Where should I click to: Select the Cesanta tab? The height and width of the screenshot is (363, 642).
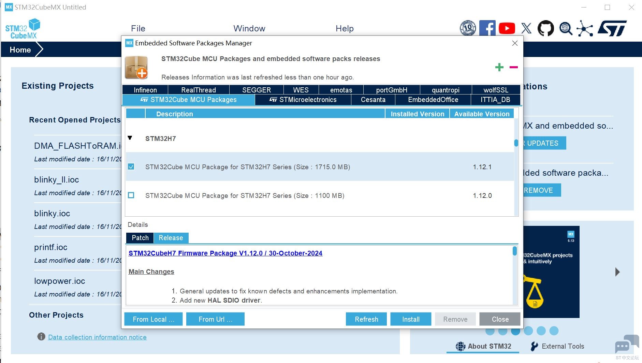[373, 100]
